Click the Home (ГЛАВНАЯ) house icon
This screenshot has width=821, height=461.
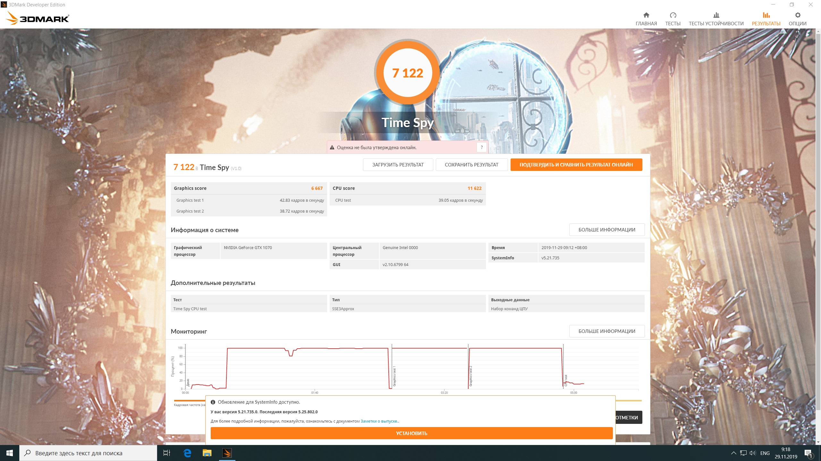coord(646,15)
